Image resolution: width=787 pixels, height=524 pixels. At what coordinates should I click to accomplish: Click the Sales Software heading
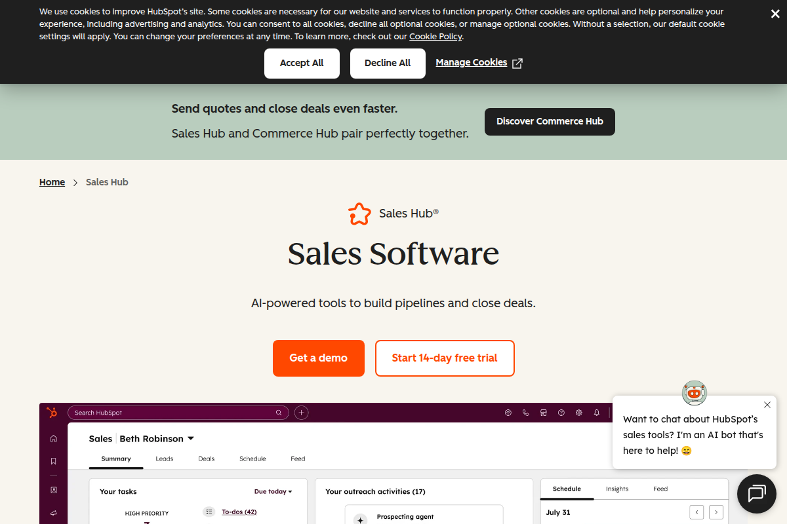393,254
